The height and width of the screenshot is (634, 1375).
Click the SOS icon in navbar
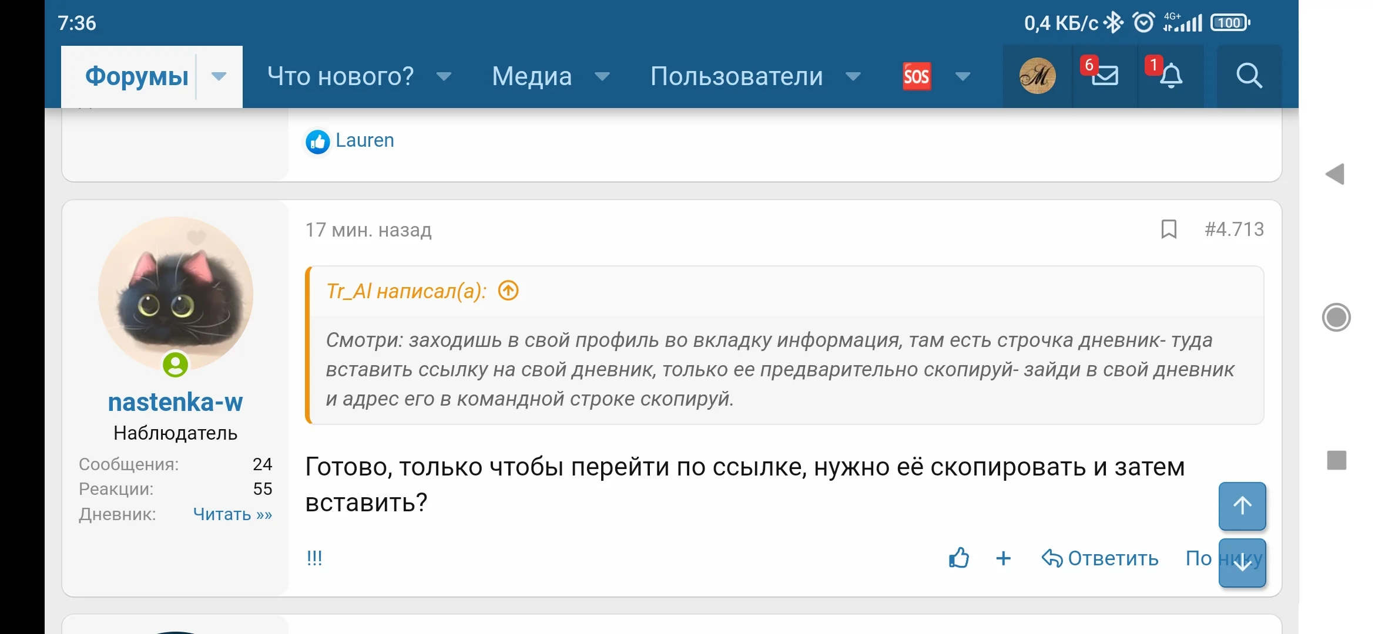click(917, 76)
